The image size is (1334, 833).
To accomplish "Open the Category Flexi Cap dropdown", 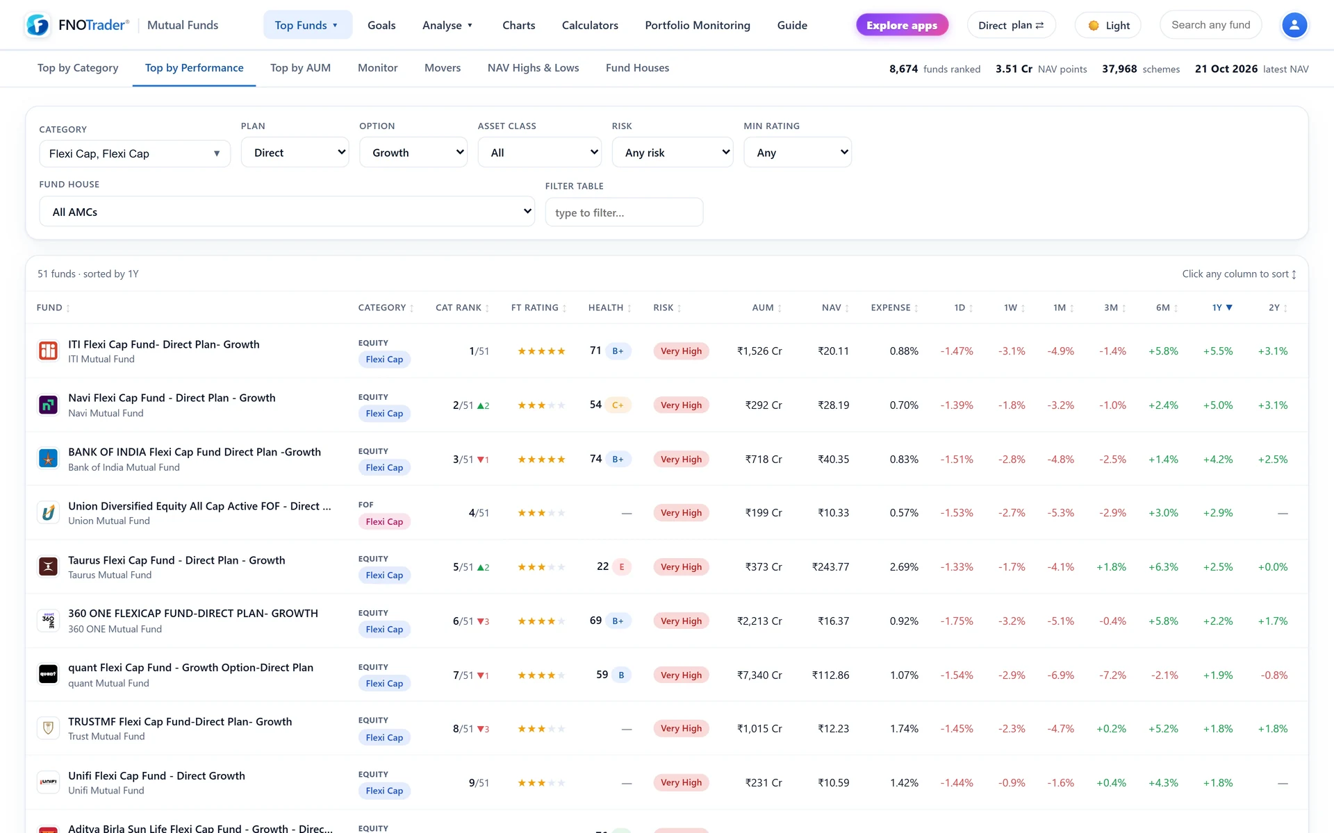I will point(135,153).
